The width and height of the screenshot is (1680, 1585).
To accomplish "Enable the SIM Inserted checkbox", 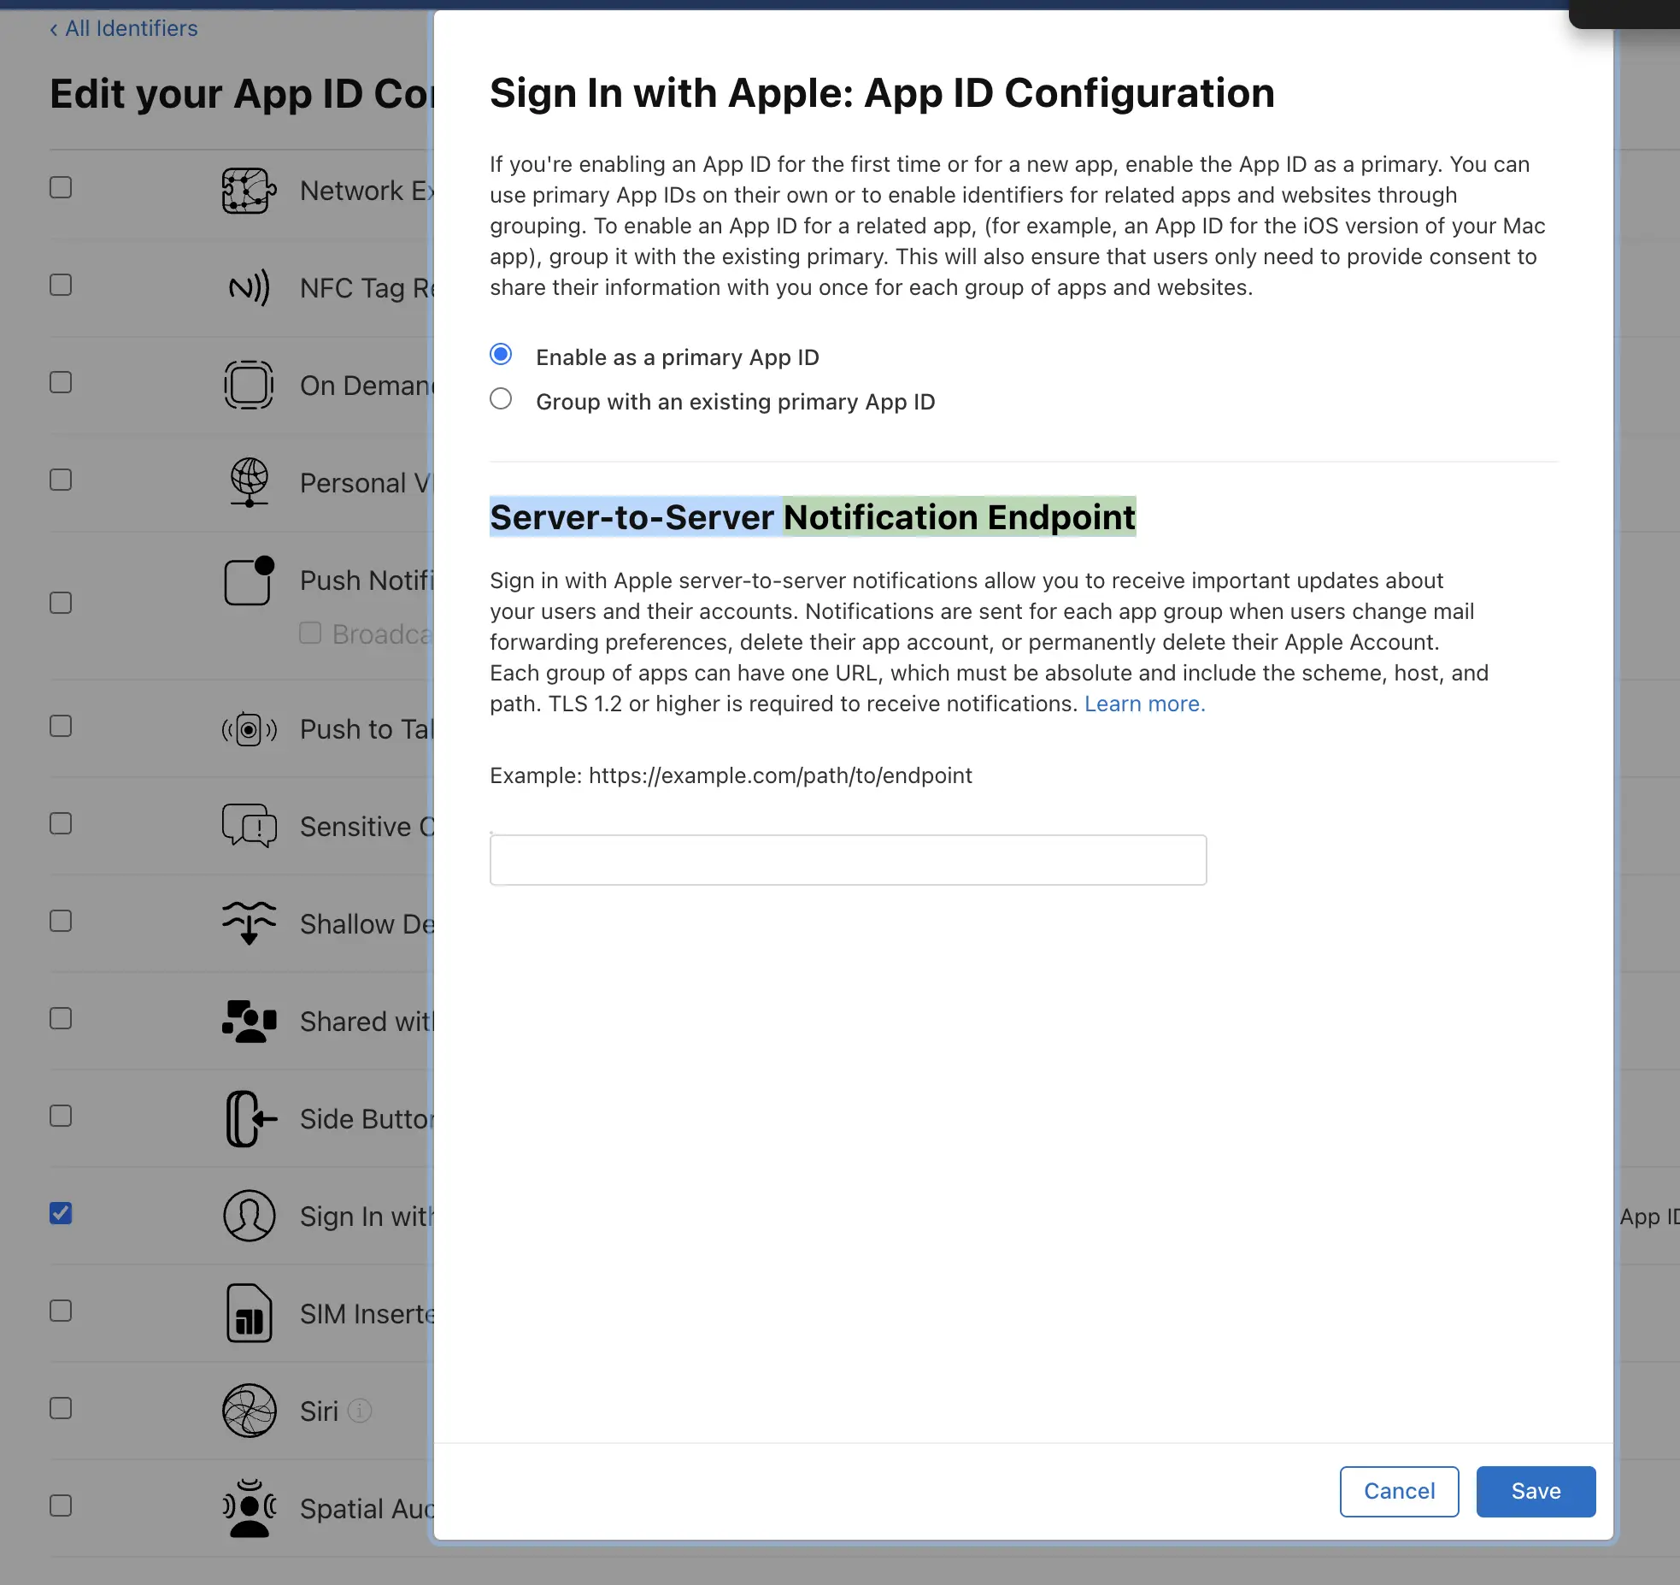I will 61,1311.
